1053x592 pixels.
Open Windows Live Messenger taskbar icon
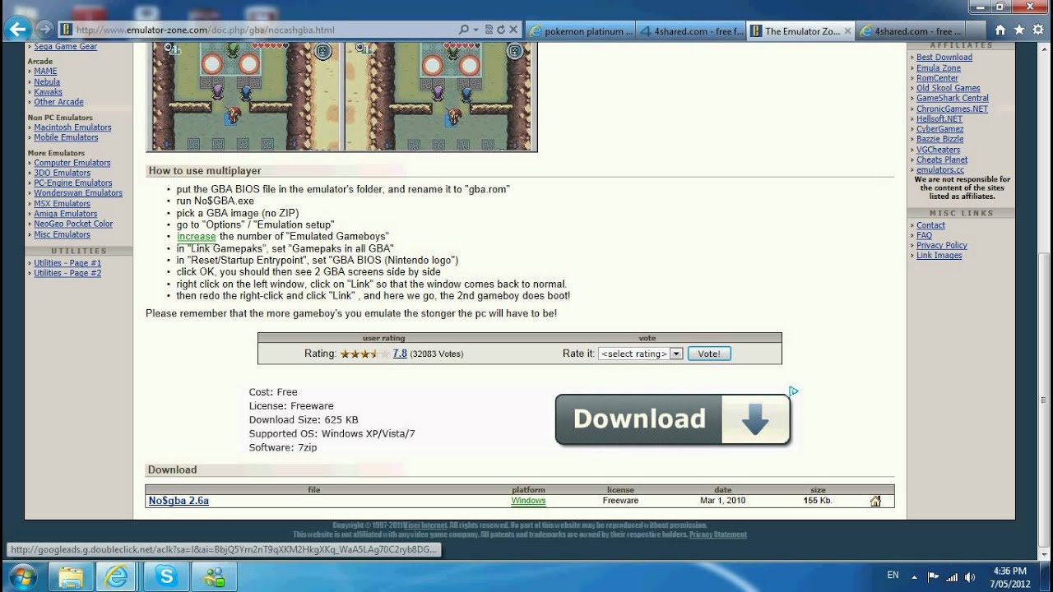[215, 576]
